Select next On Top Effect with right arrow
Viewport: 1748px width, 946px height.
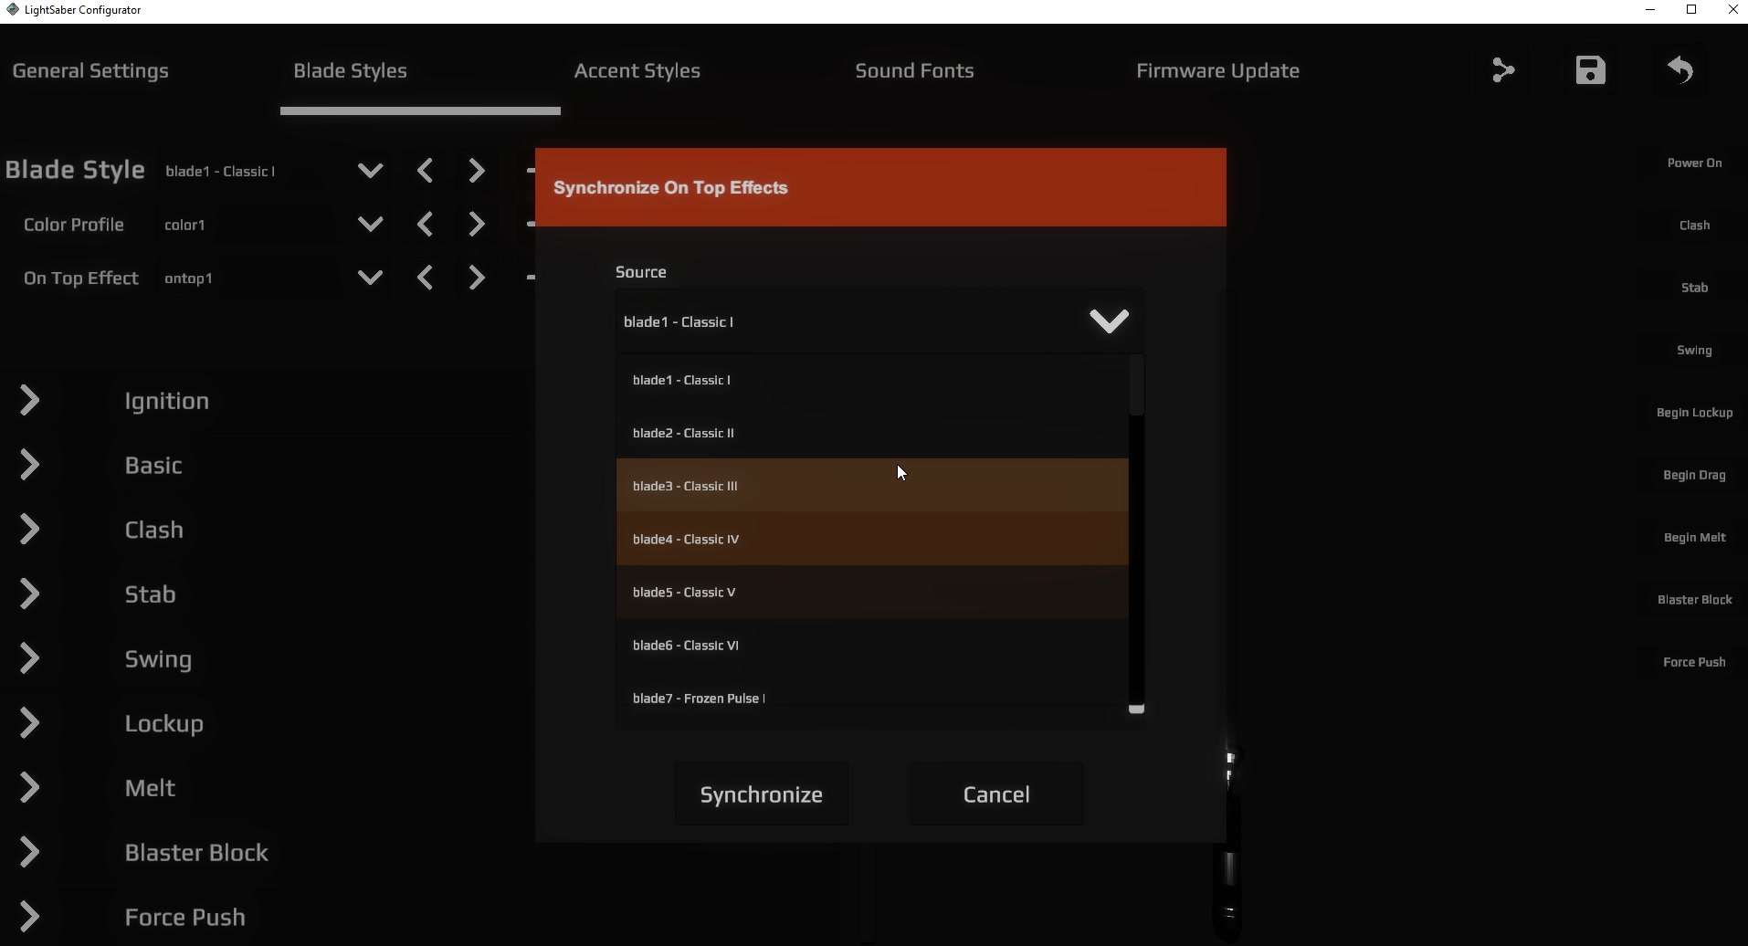[476, 278]
